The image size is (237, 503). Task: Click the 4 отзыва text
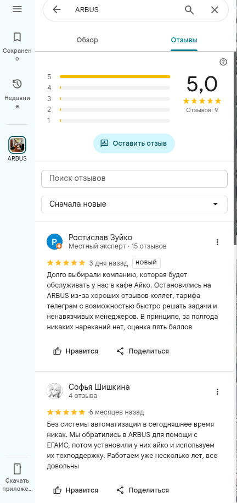click(x=83, y=396)
